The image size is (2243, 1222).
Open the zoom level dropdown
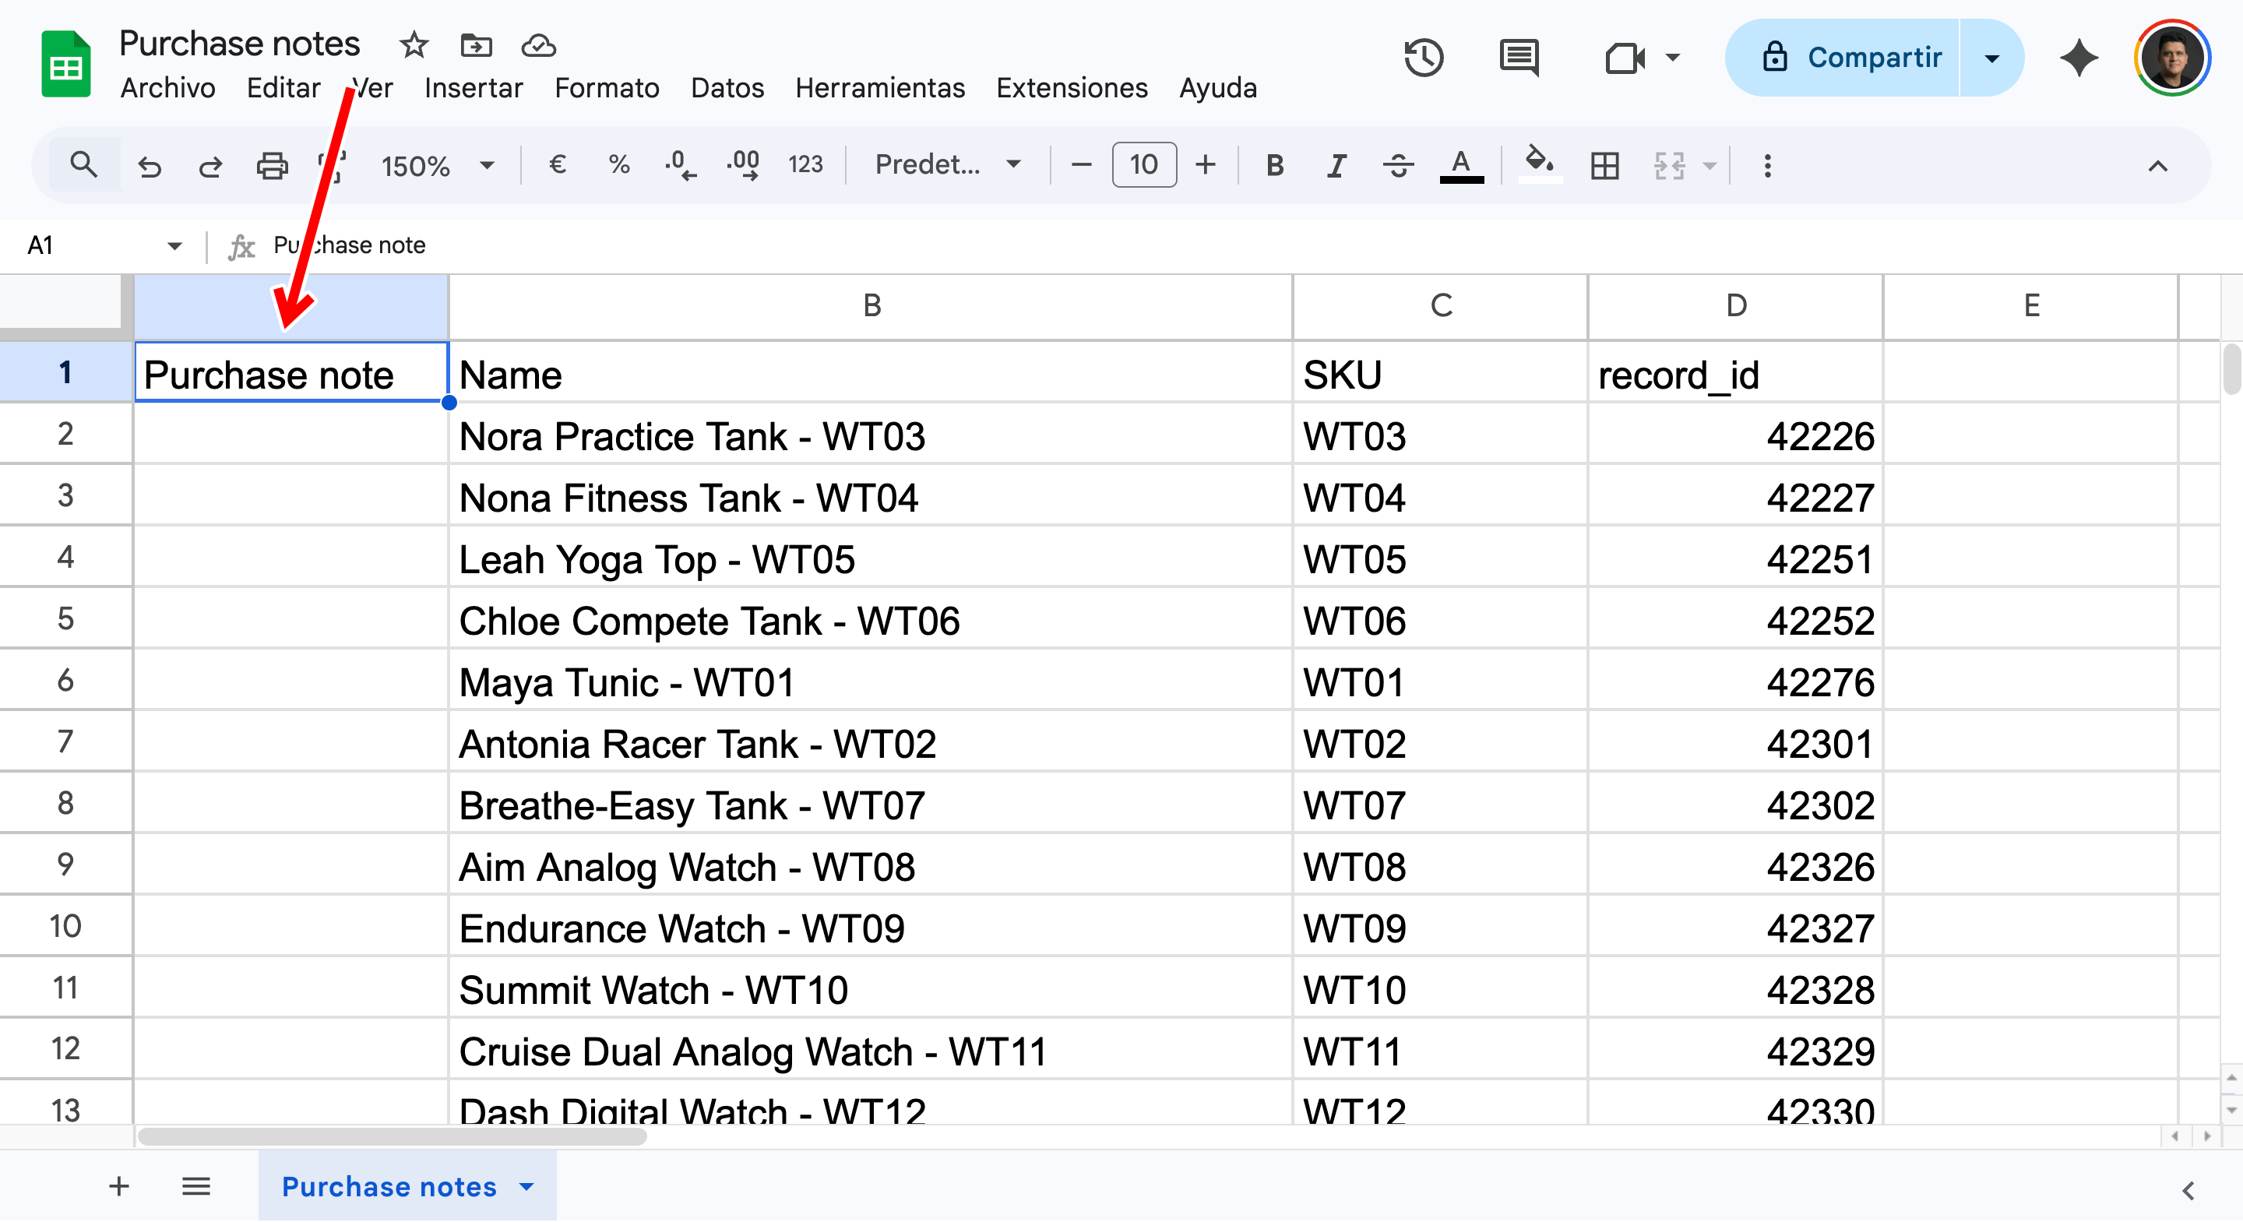coord(435,164)
